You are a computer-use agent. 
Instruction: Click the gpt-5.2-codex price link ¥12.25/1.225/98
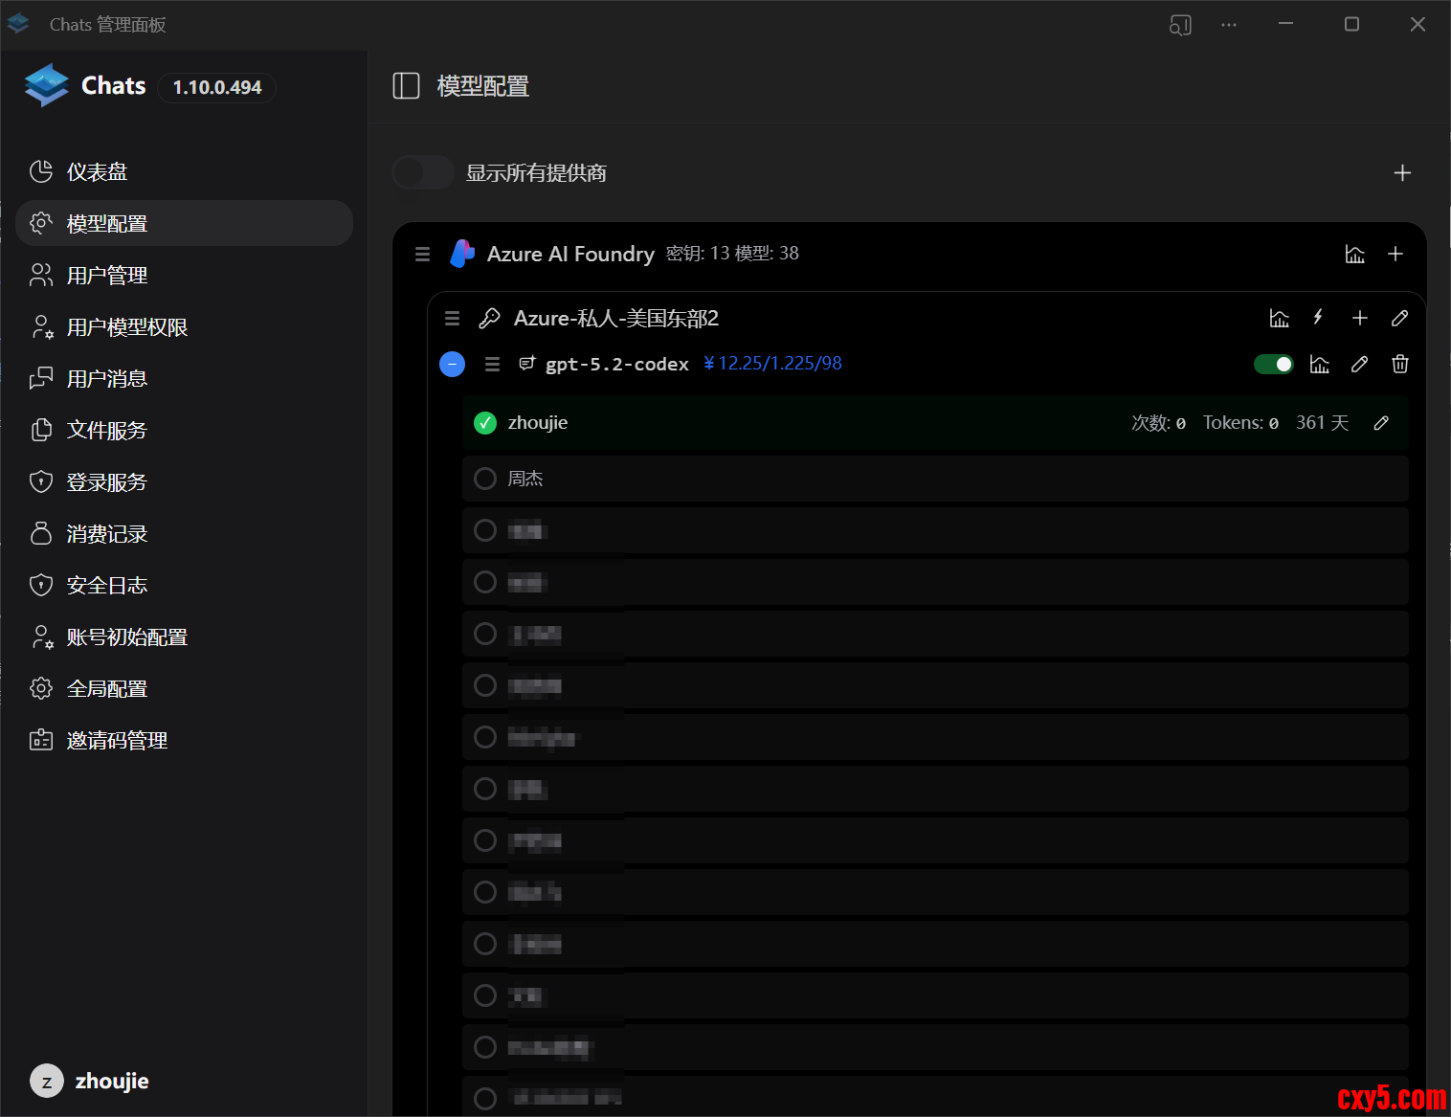point(772,364)
